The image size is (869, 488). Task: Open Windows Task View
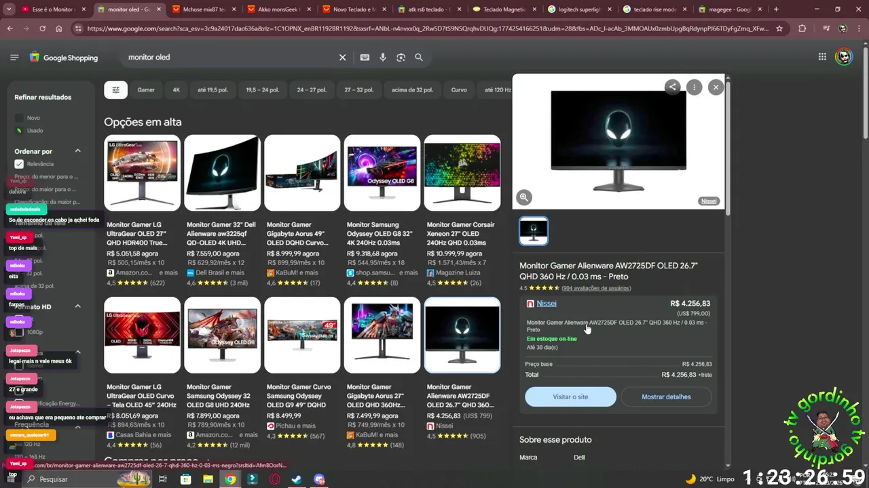pos(163,479)
